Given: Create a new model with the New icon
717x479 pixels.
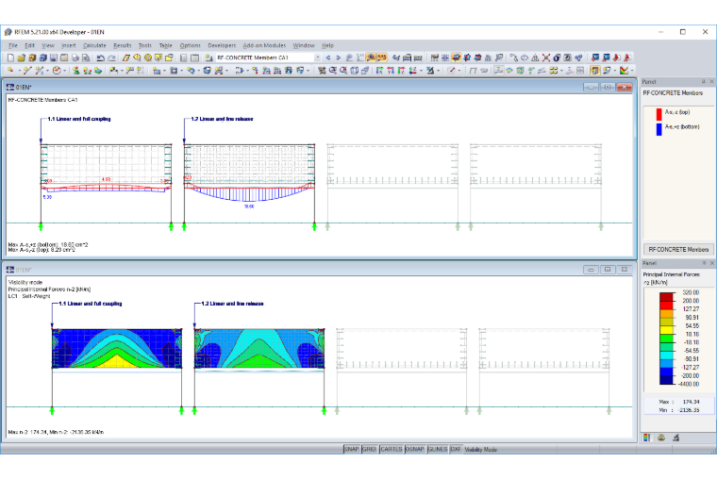Looking at the screenshot, I should pos(10,58).
